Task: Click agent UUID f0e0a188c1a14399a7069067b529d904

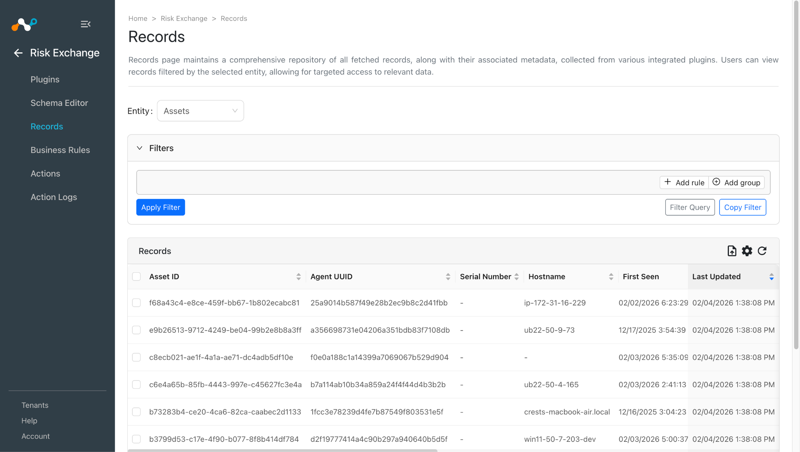Action: 379,357
